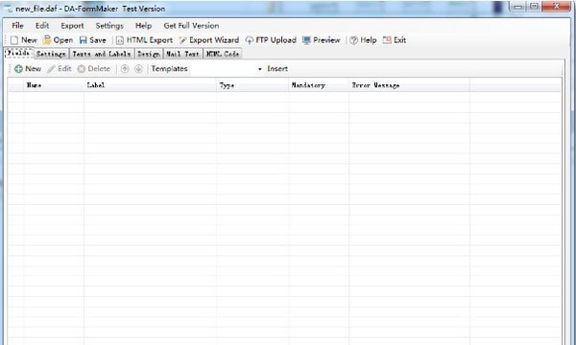
Task: Open the Design tab
Action: [x=149, y=54]
